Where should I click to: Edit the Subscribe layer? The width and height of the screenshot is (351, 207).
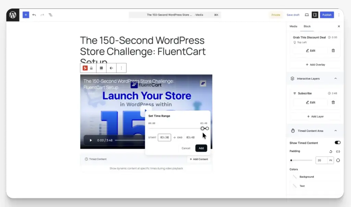311,102
